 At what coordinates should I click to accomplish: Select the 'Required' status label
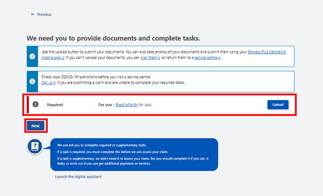pyautogui.click(x=55, y=105)
